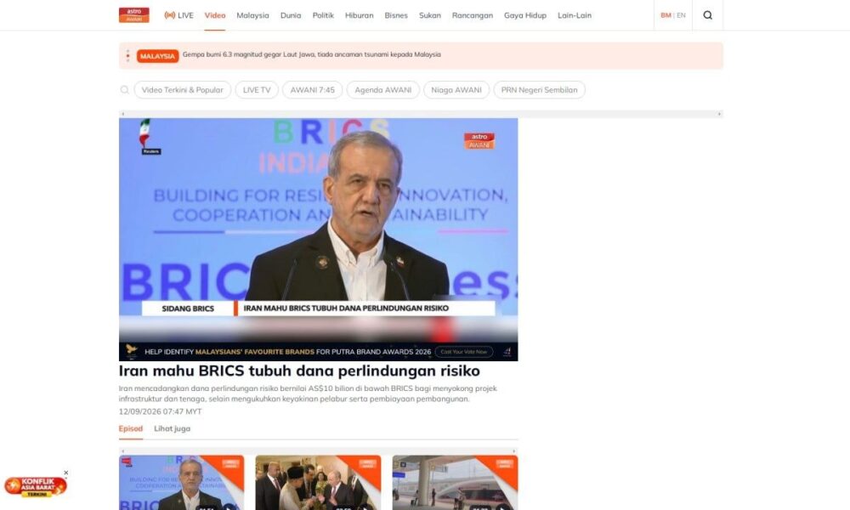Image resolution: width=850 pixels, height=510 pixels.
Task: Open the Hiburan menu
Action: [x=360, y=15]
